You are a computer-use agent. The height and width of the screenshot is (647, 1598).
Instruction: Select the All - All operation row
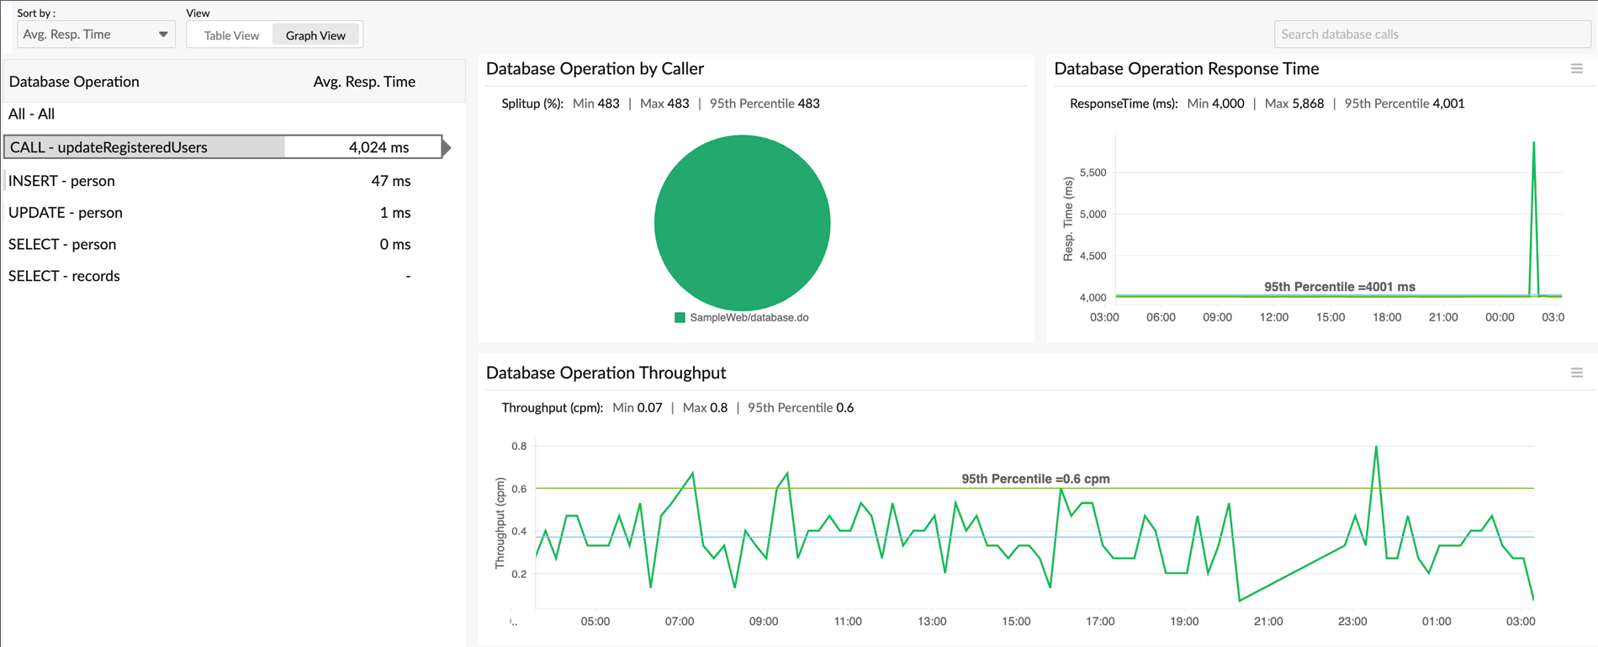[32, 114]
